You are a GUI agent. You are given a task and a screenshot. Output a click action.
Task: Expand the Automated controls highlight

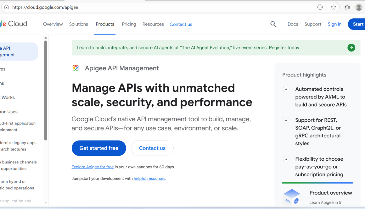click(286, 89)
